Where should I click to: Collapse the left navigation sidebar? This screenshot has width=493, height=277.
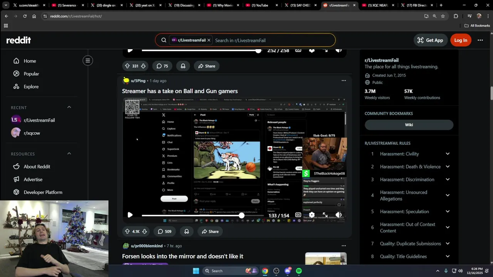[88, 60]
